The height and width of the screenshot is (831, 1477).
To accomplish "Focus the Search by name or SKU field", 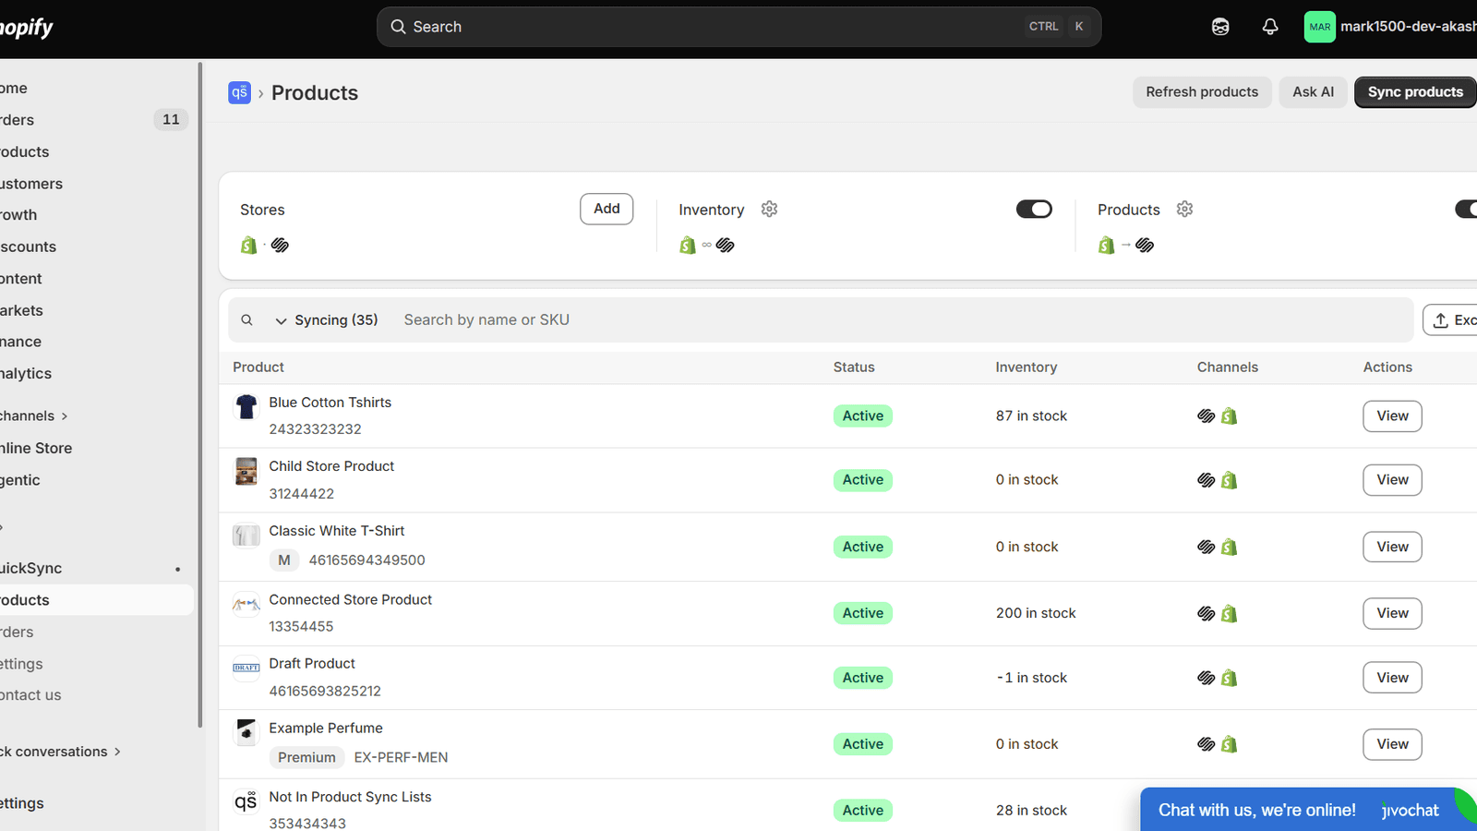I will (900, 320).
